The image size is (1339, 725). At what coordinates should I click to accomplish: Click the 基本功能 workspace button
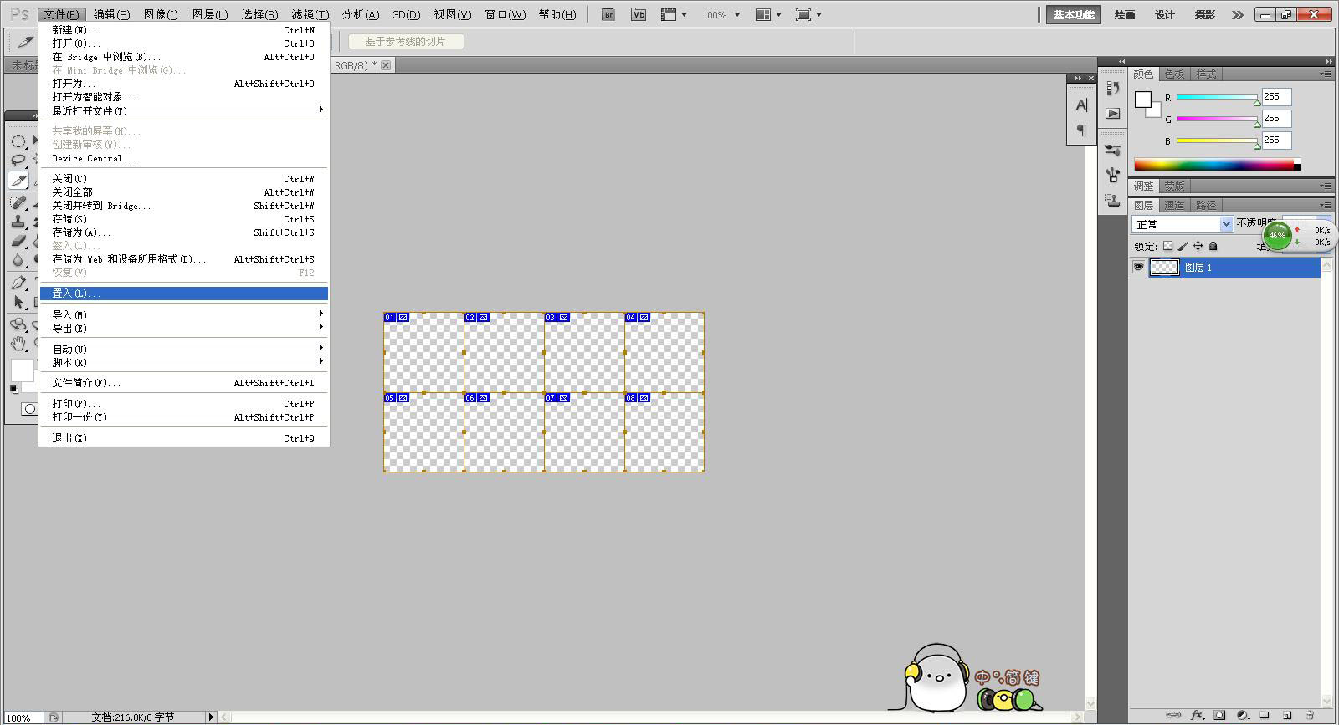point(1074,14)
